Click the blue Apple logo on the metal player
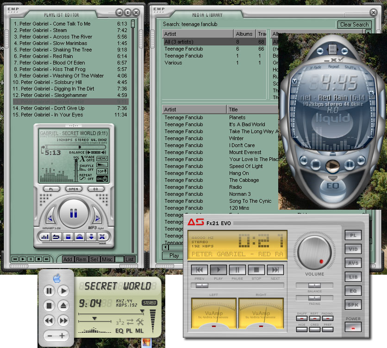387x348 pixels. pos(57,279)
